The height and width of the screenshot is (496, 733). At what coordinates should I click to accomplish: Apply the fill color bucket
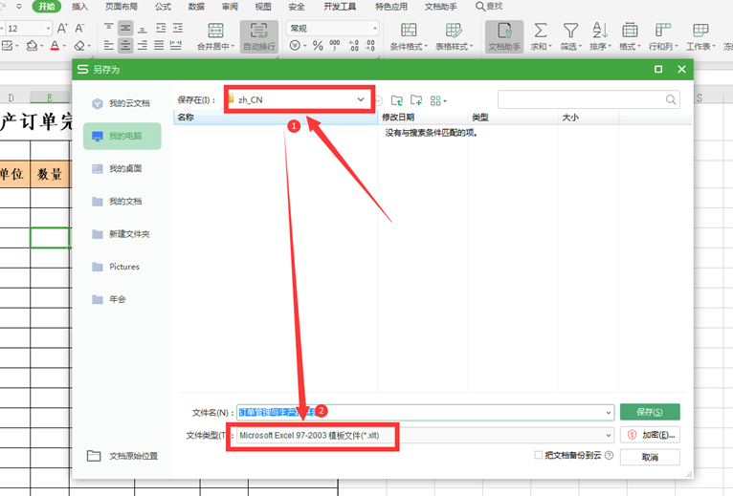[x=32, y=45]
